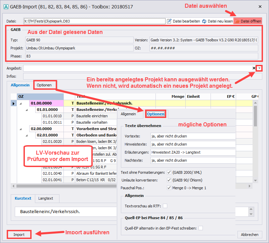This screenshot has height=243, width=269.
Task: Click the Datei bearbeiten pencil icon
Action: point(169,21)
